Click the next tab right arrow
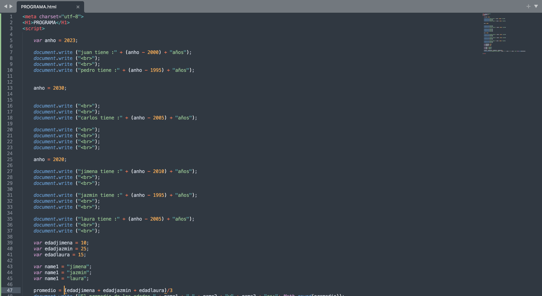This screenshot has height=296, width=542. click(x=11, y=6)
